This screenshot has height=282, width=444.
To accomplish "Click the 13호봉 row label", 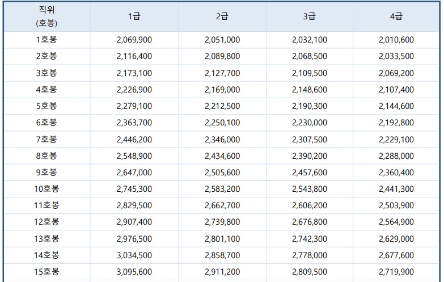I will [x=46, y=239].
